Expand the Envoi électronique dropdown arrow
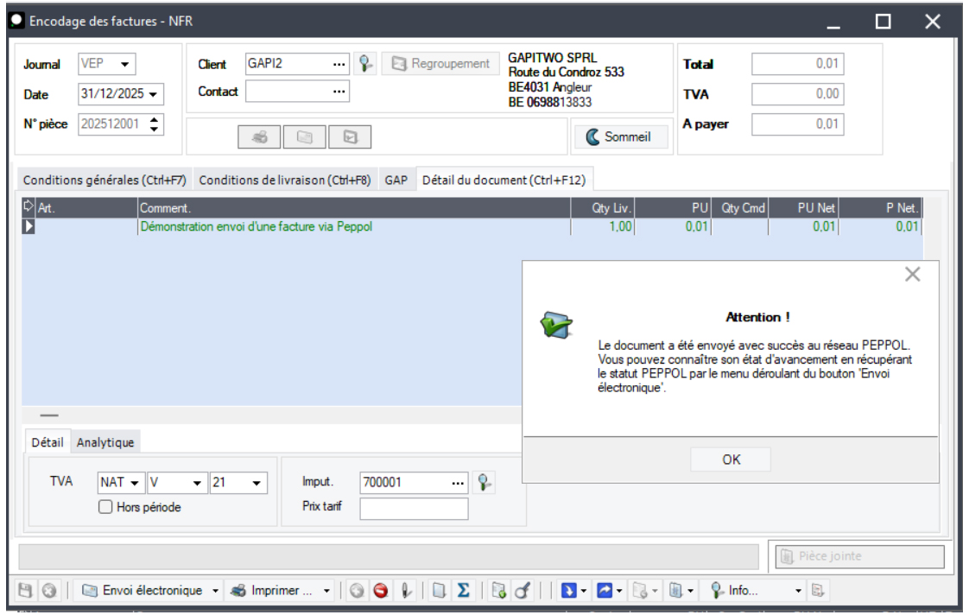 click(x=216, y=591)
